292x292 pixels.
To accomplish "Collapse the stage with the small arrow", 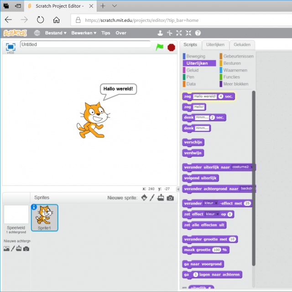I will pyautogui.click(x=178, y=189).
